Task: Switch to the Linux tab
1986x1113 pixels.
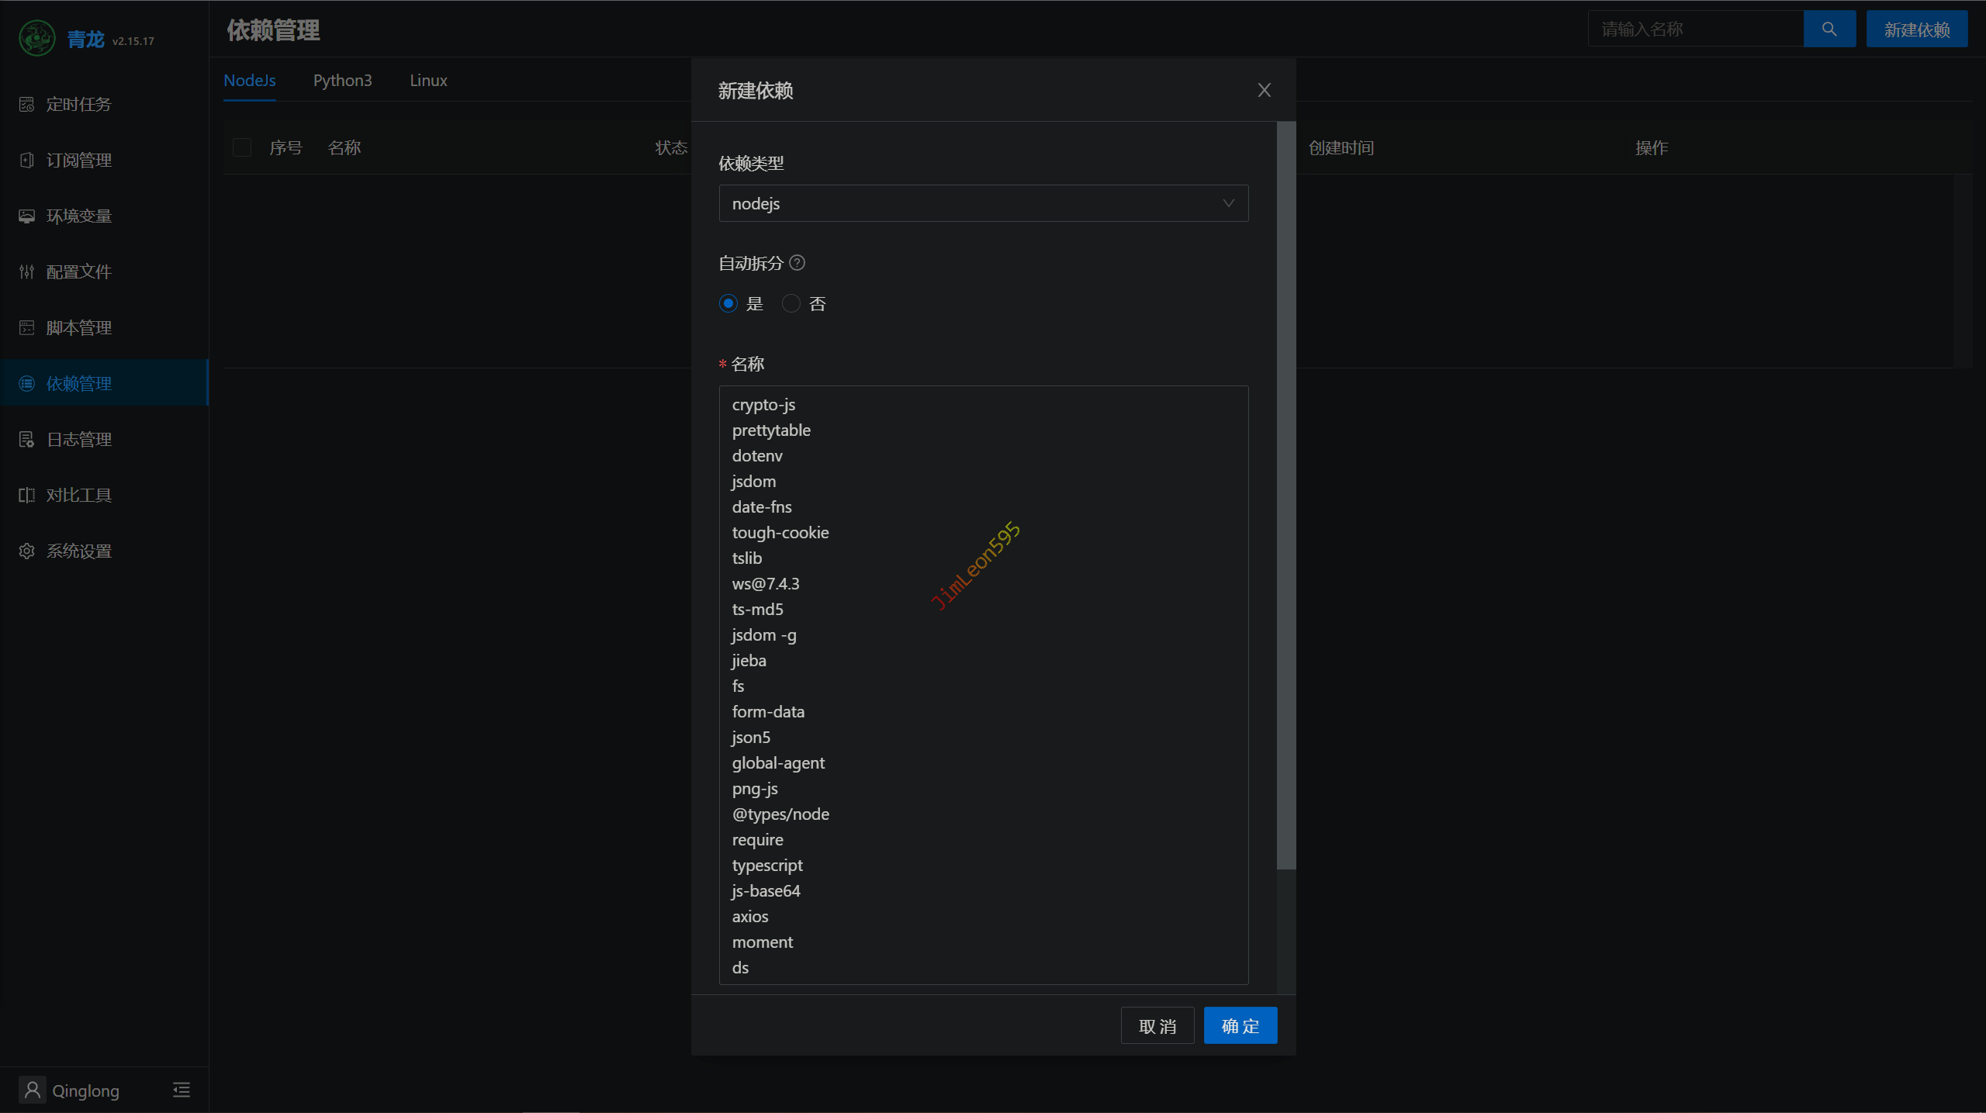Action: (x=428, y=81)
